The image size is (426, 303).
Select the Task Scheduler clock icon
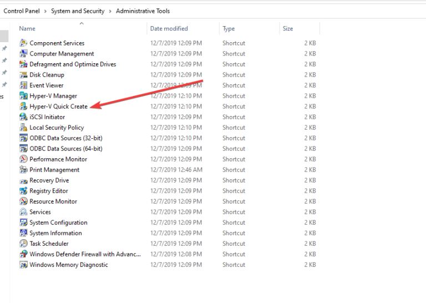click(24, 244)
